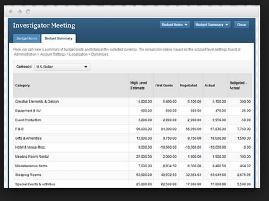Click the Category column header
This screenshot has width=269, height=201.
[x=22, y=85]
